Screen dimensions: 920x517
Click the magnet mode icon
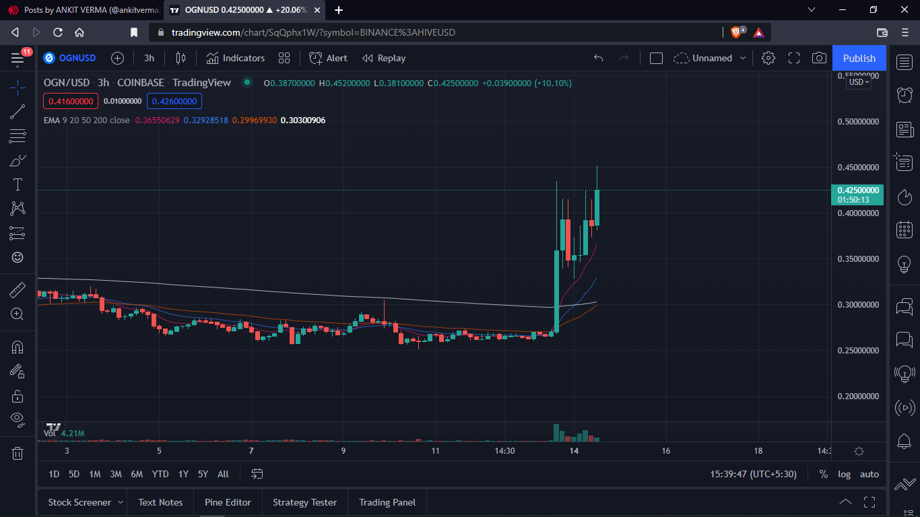click(x=18, y=347)
